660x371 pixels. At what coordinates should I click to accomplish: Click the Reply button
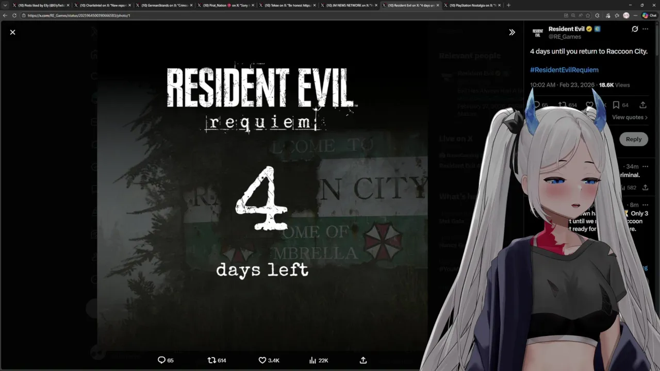[x=633, y=139]
